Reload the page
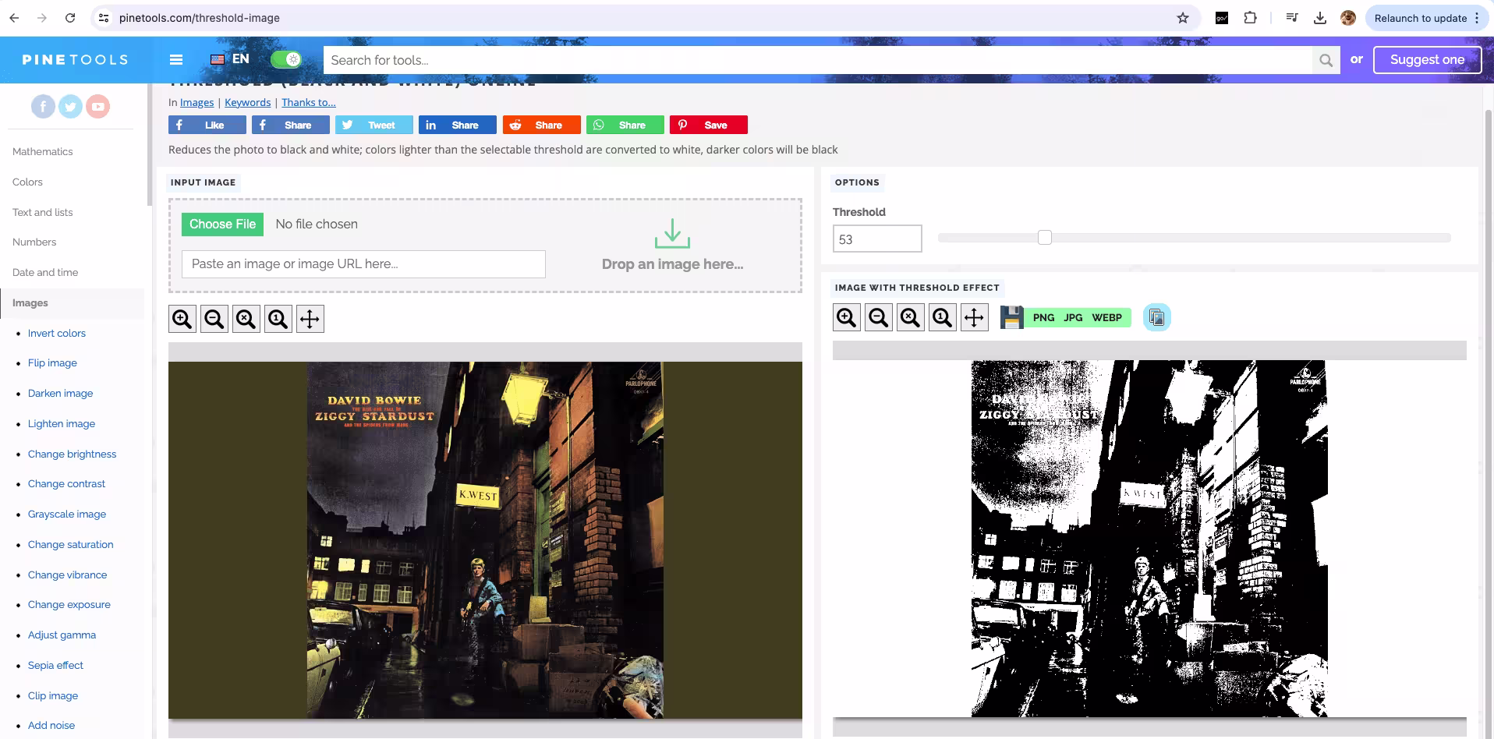The width and height of the screenshot is (1494, 739). (x=70, y=18)
